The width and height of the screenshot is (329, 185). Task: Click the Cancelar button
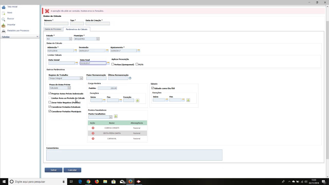pos(72,170)
